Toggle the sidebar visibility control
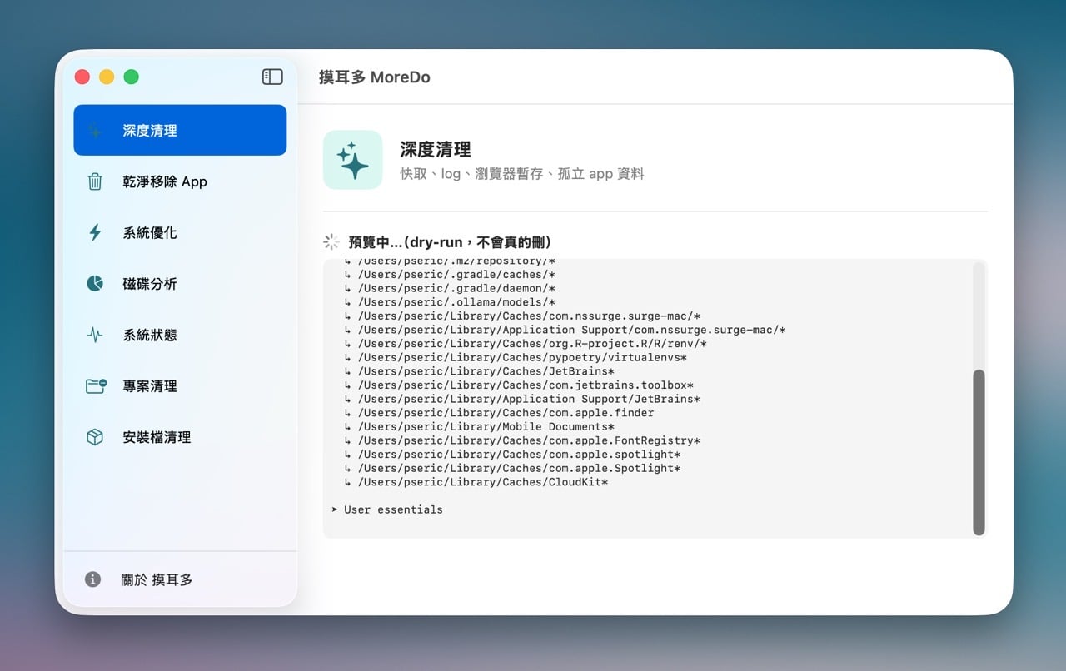The width and height of the screenshot is (1066, 671). 271,76
